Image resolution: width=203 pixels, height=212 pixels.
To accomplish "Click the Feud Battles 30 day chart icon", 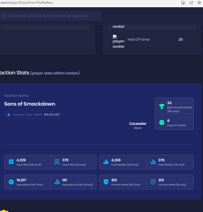I will point(153,162).
